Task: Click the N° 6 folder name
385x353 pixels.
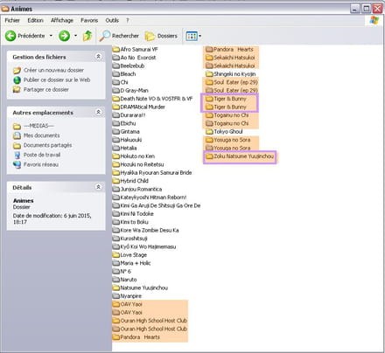Action: pos(126,271)
